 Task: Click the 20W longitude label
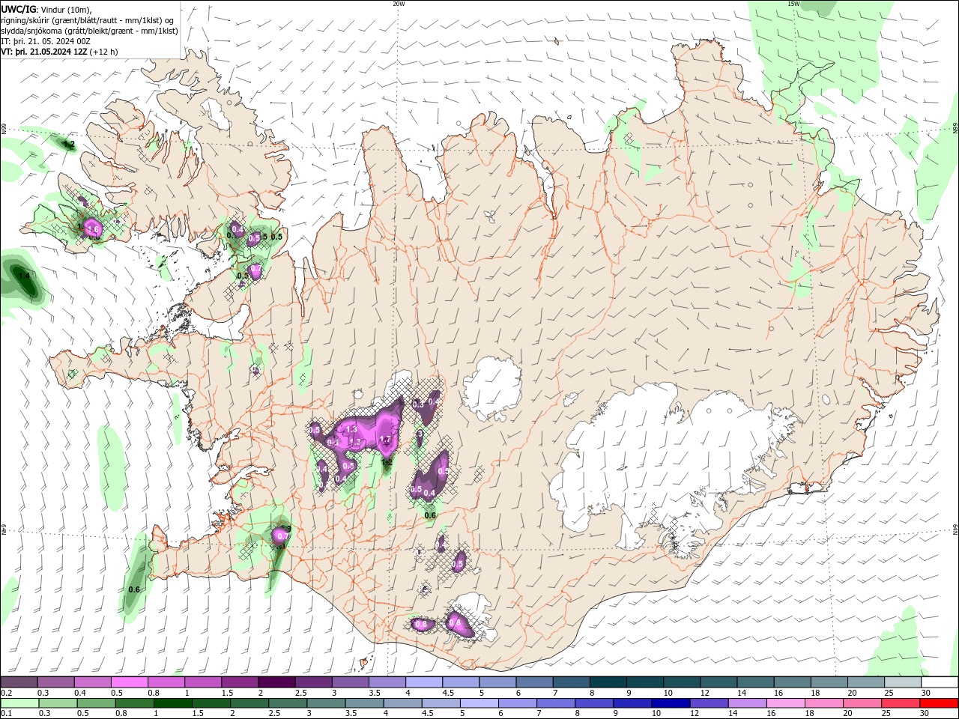pos(399,4)
